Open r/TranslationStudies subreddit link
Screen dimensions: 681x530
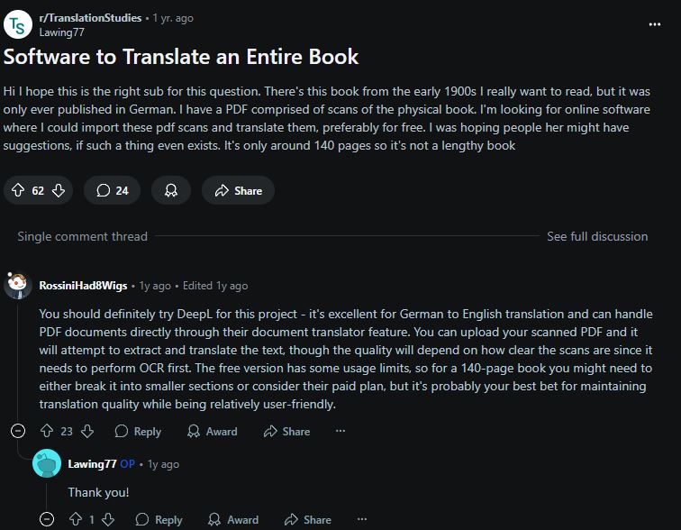90,18
